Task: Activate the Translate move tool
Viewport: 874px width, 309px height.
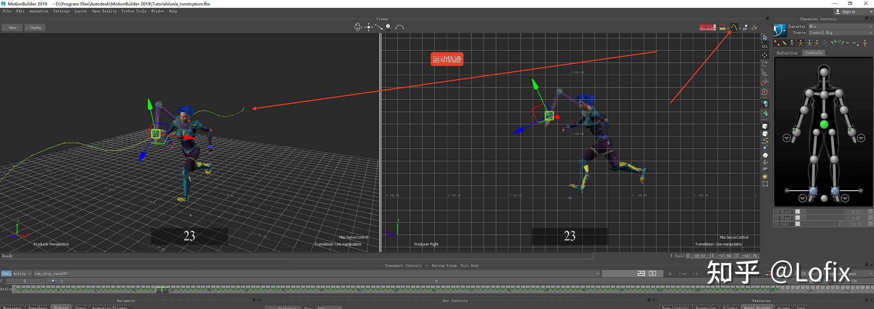Action: 765,55
